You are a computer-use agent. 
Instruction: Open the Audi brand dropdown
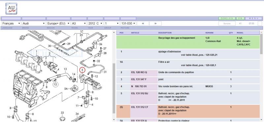pos(34,23)
